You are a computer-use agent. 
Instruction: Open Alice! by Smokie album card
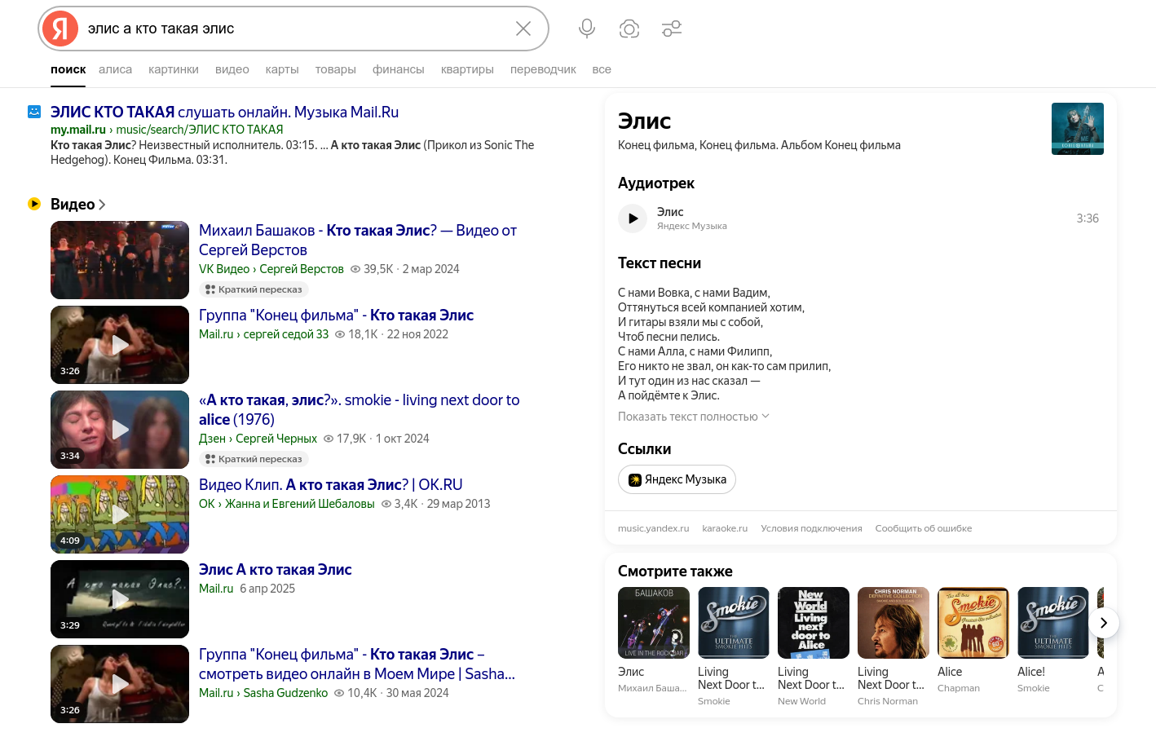(x=1053, y=641)
